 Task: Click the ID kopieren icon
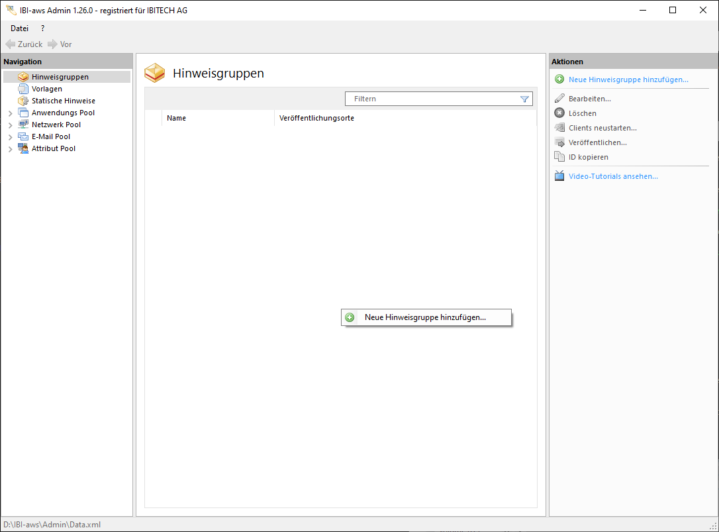point(559,157)
